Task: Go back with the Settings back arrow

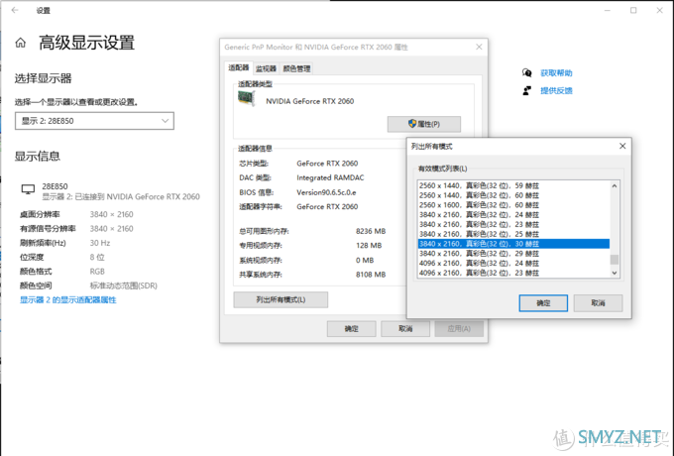Action: [15, 10]
